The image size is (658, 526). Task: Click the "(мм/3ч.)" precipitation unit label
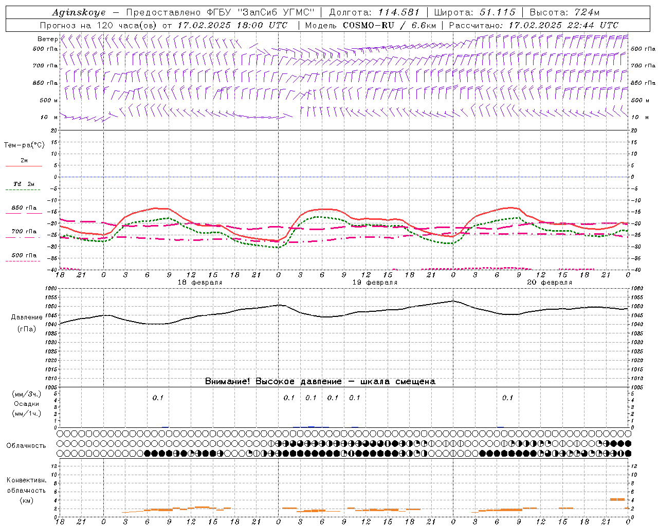pyautogui.click(x=27, y=394)
